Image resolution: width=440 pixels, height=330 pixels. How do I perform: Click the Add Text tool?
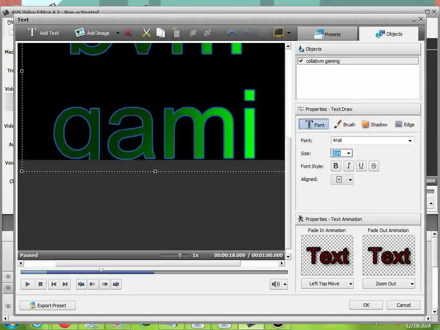pos(43,33)
